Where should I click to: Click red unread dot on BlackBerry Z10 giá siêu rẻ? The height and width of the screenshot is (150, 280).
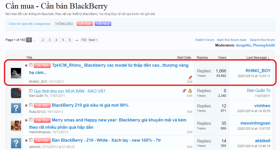click(x=26, y=105)
